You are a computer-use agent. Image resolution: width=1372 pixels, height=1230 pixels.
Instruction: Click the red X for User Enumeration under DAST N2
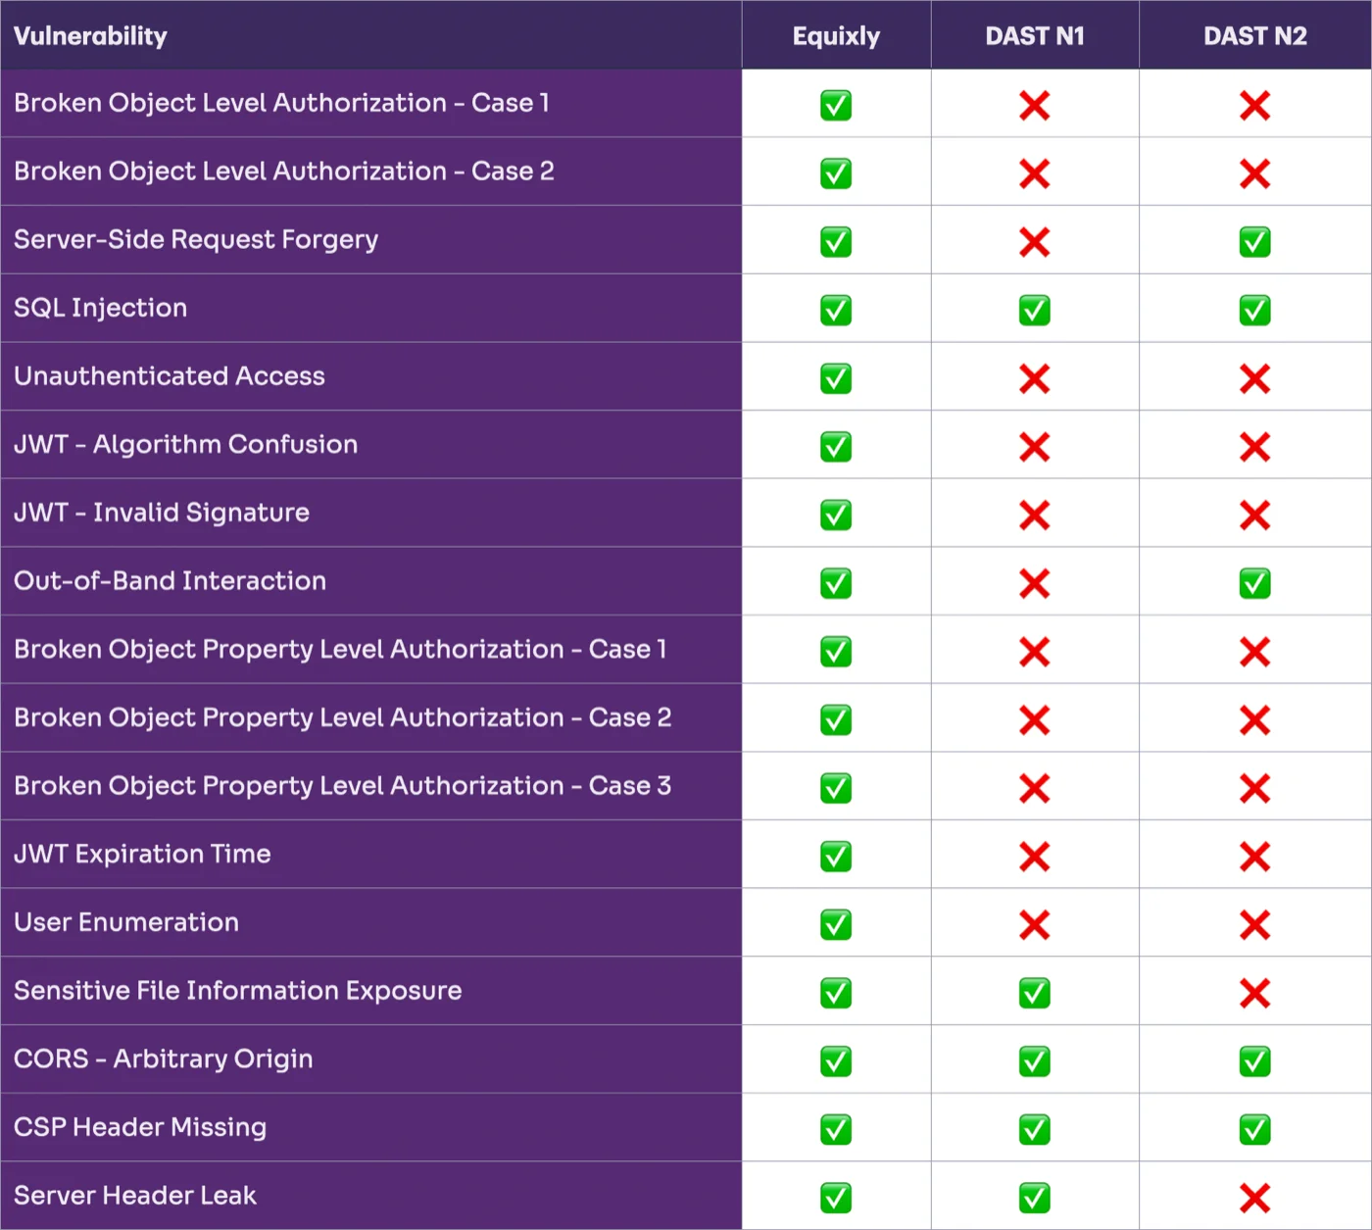point(1254,923)
